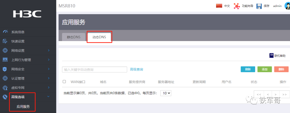
Task: Click the admin username text
Action: click(277, 6)
